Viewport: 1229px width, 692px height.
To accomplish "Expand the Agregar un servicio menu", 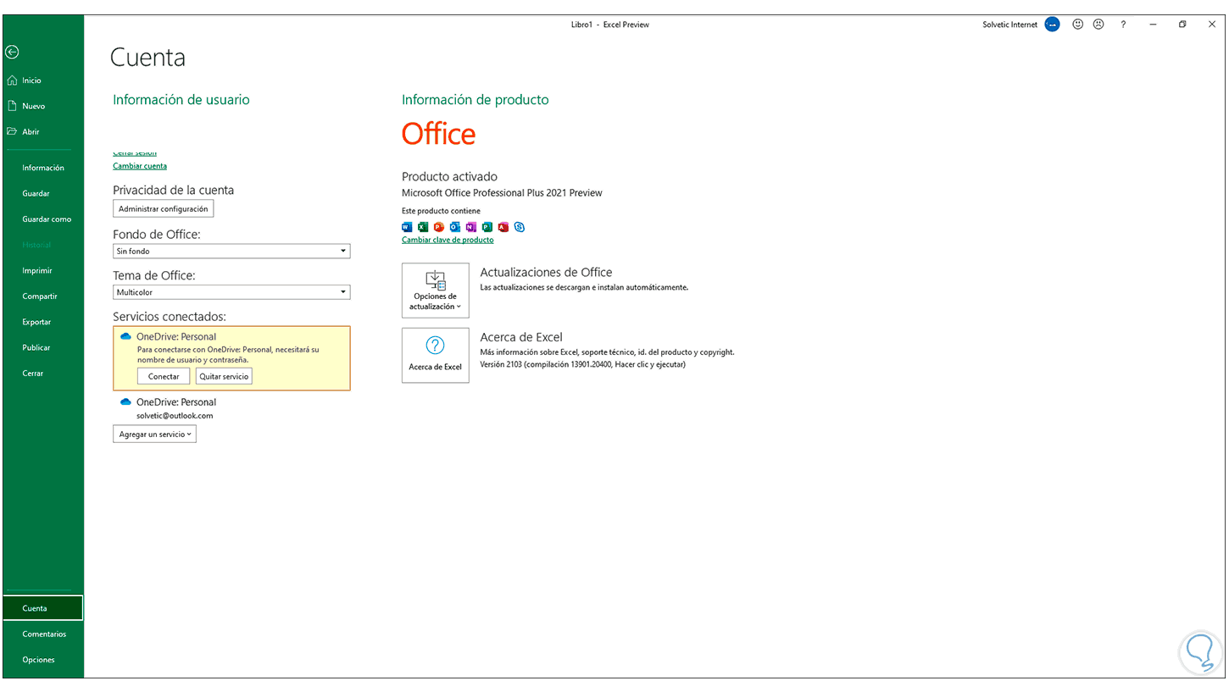I will point(154,434).
